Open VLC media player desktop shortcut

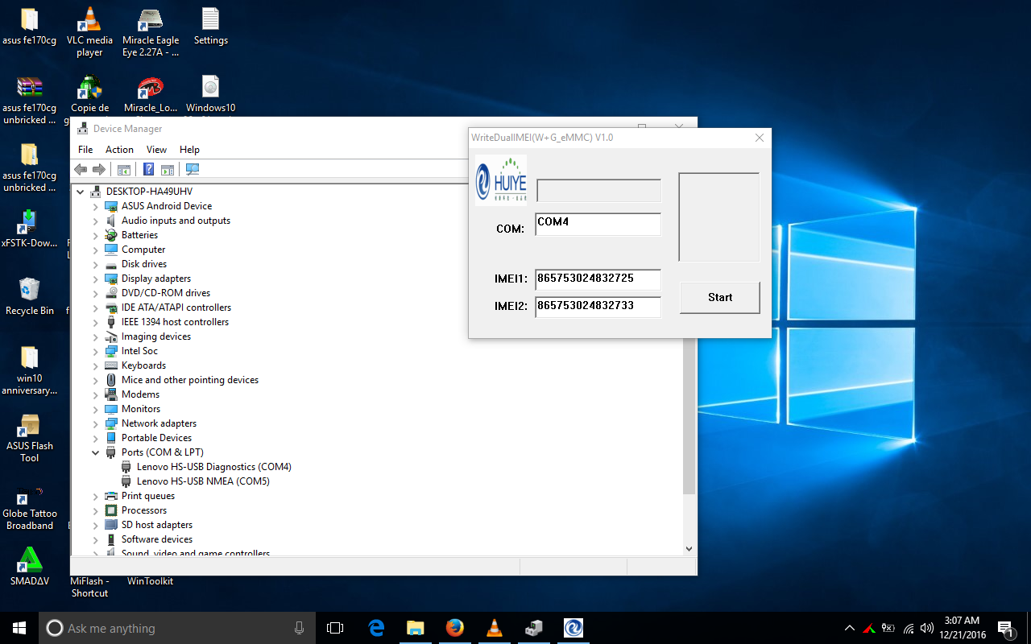[x=89, y=32]
